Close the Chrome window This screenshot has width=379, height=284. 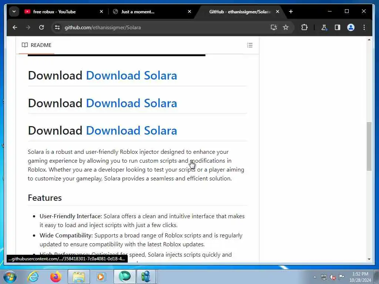pos(363,11)
